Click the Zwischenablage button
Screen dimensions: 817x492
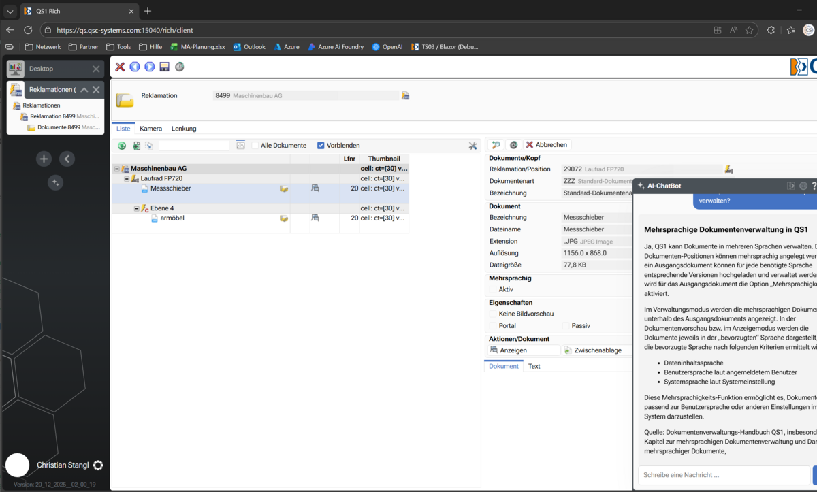coord(598,350)
